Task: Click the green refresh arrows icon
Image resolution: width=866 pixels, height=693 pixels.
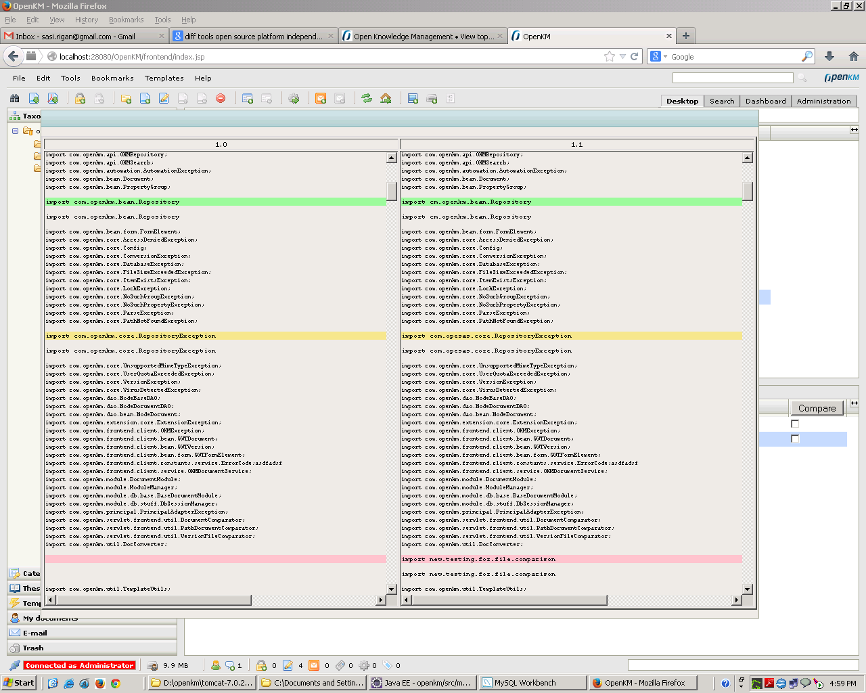Action: coord(367,99)
